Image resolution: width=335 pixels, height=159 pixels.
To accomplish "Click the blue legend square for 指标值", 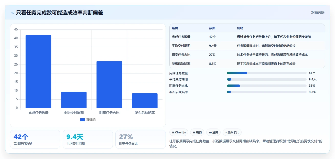I will [x=82, y=120].
